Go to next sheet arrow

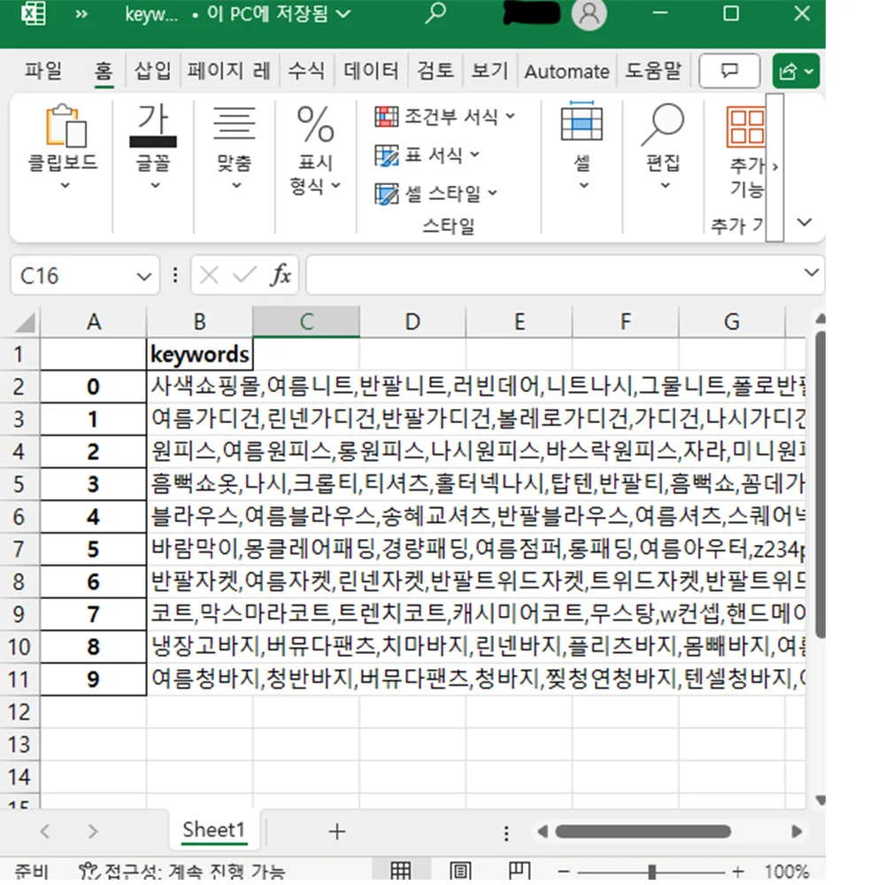tap(93, 831)
